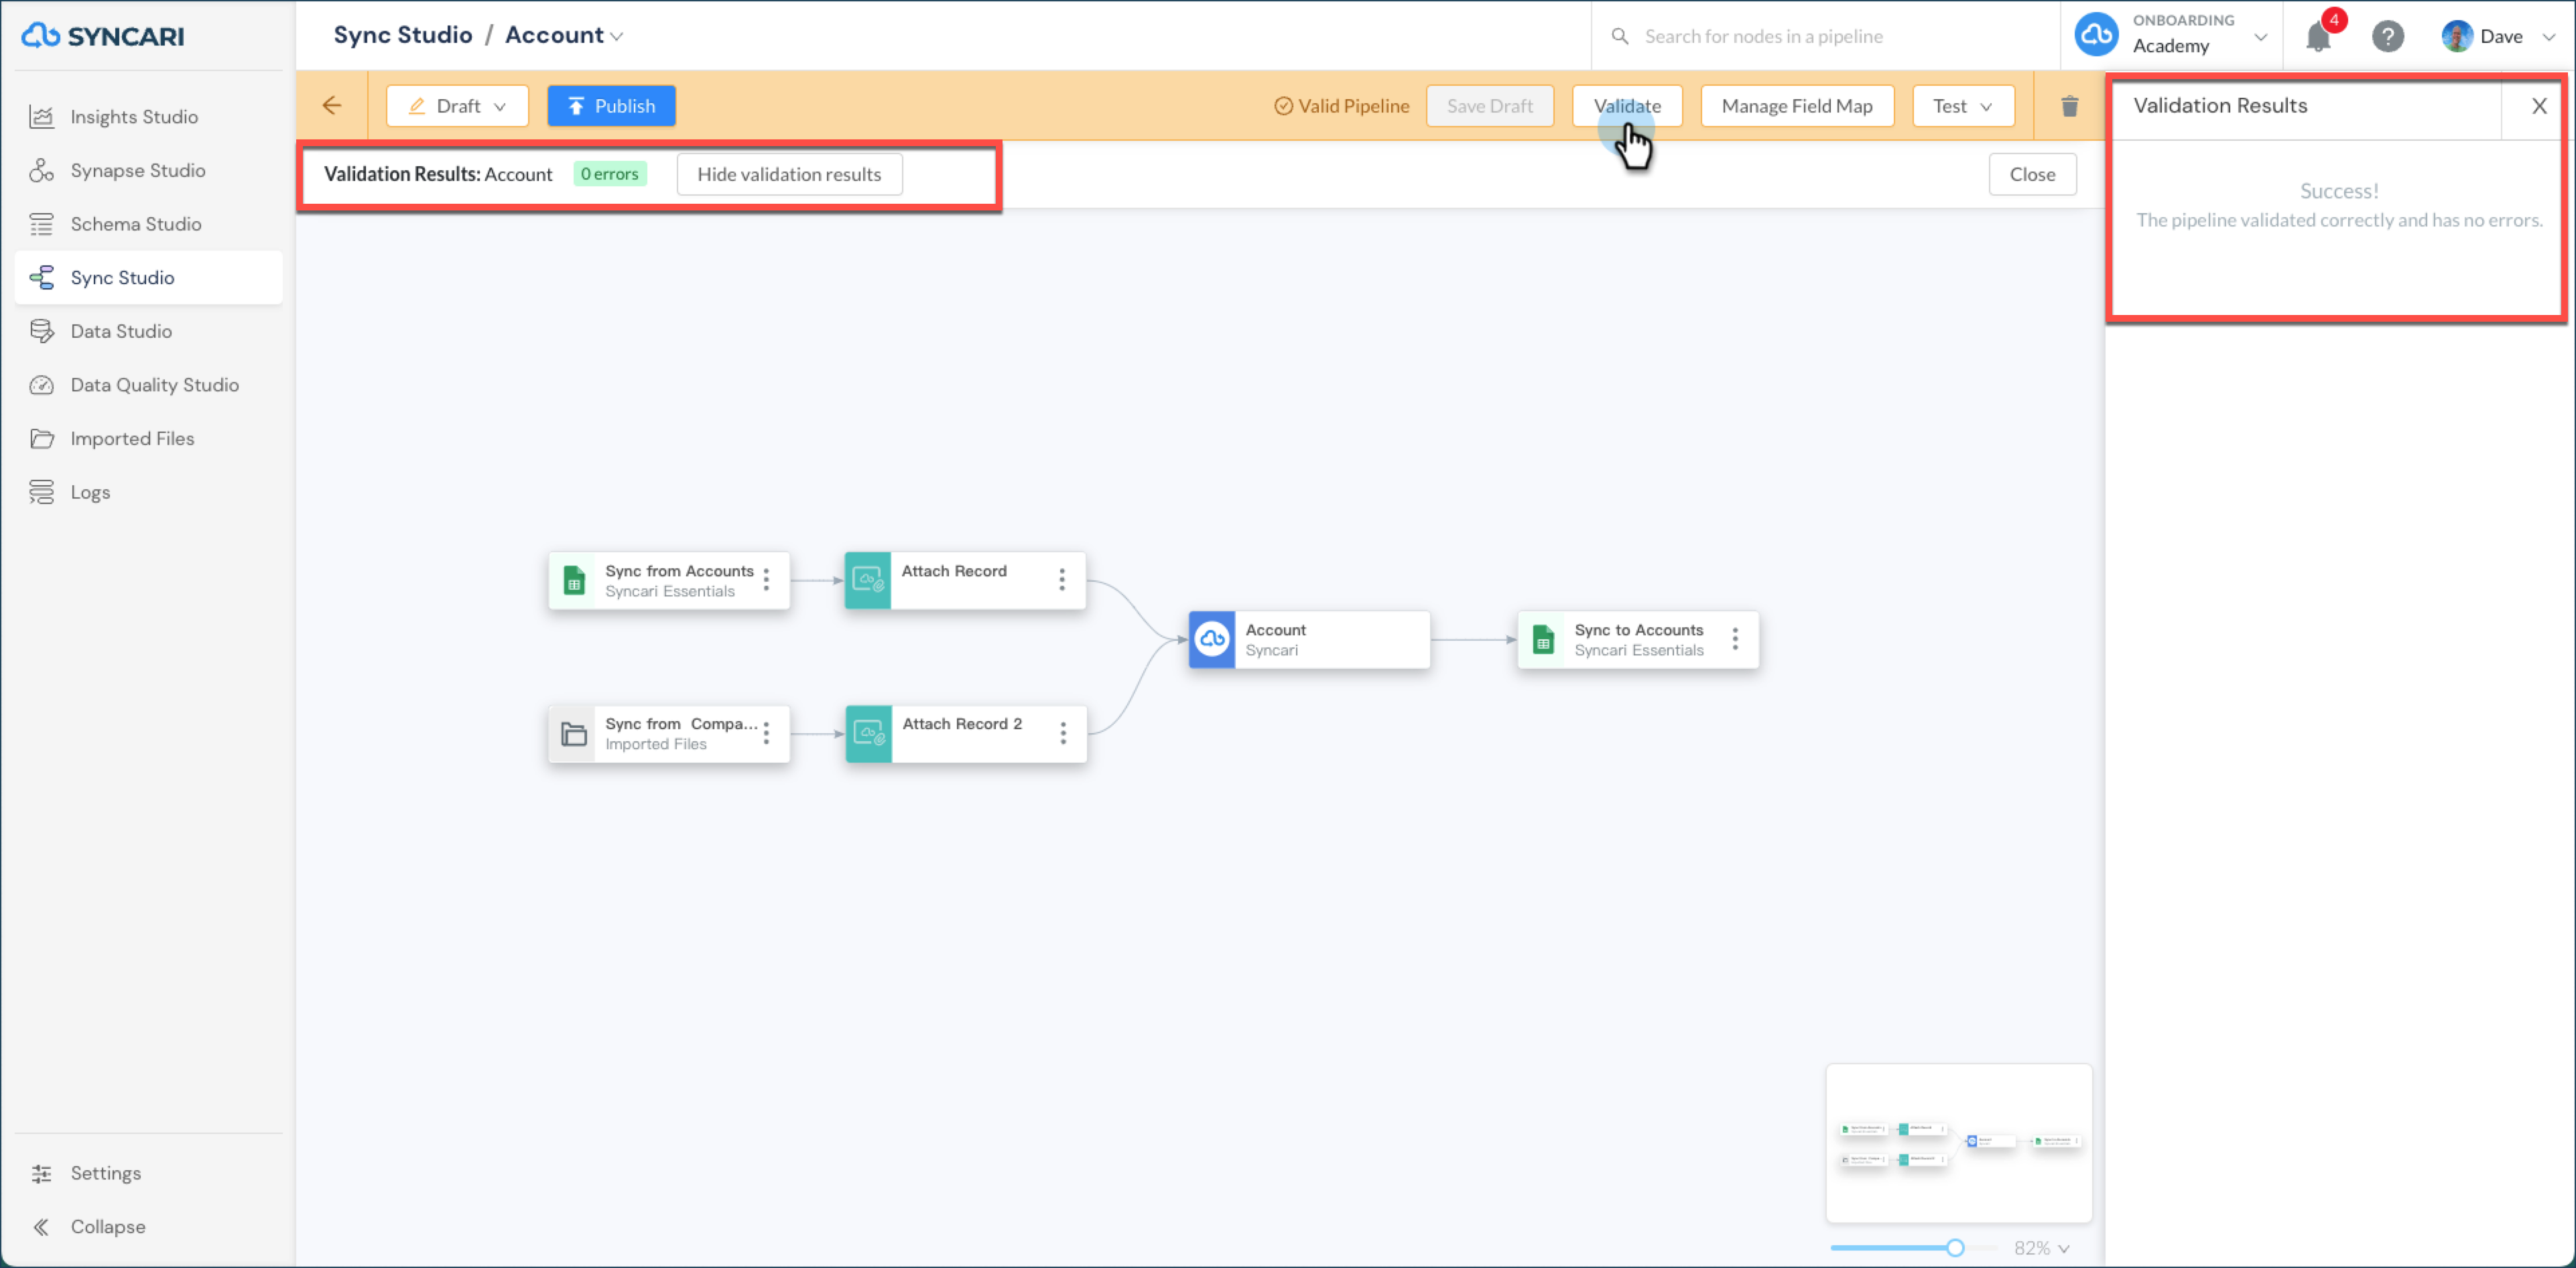This screenshot has width=2576, height=1268.
Task: Click the Syncari logo
Action: click(103, 36)
